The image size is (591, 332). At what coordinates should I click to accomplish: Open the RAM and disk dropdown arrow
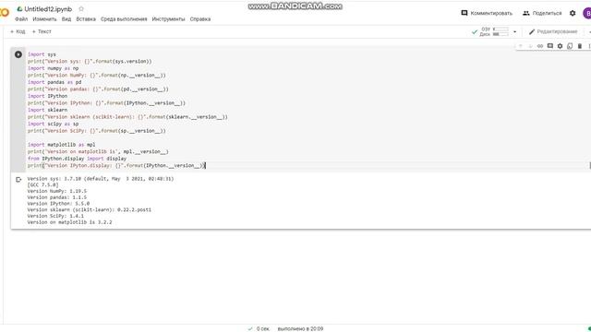point(515,32)
